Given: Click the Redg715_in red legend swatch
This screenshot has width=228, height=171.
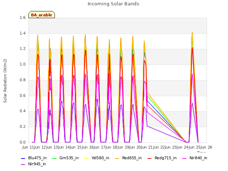Looking at the screenshot, I should tap(150, 158).
